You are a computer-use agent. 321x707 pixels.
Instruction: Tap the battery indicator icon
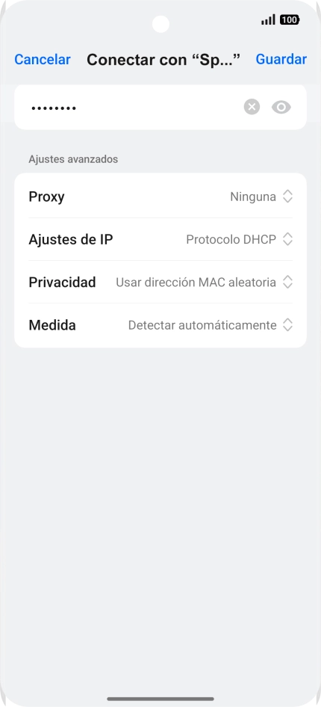pos(290,20)
